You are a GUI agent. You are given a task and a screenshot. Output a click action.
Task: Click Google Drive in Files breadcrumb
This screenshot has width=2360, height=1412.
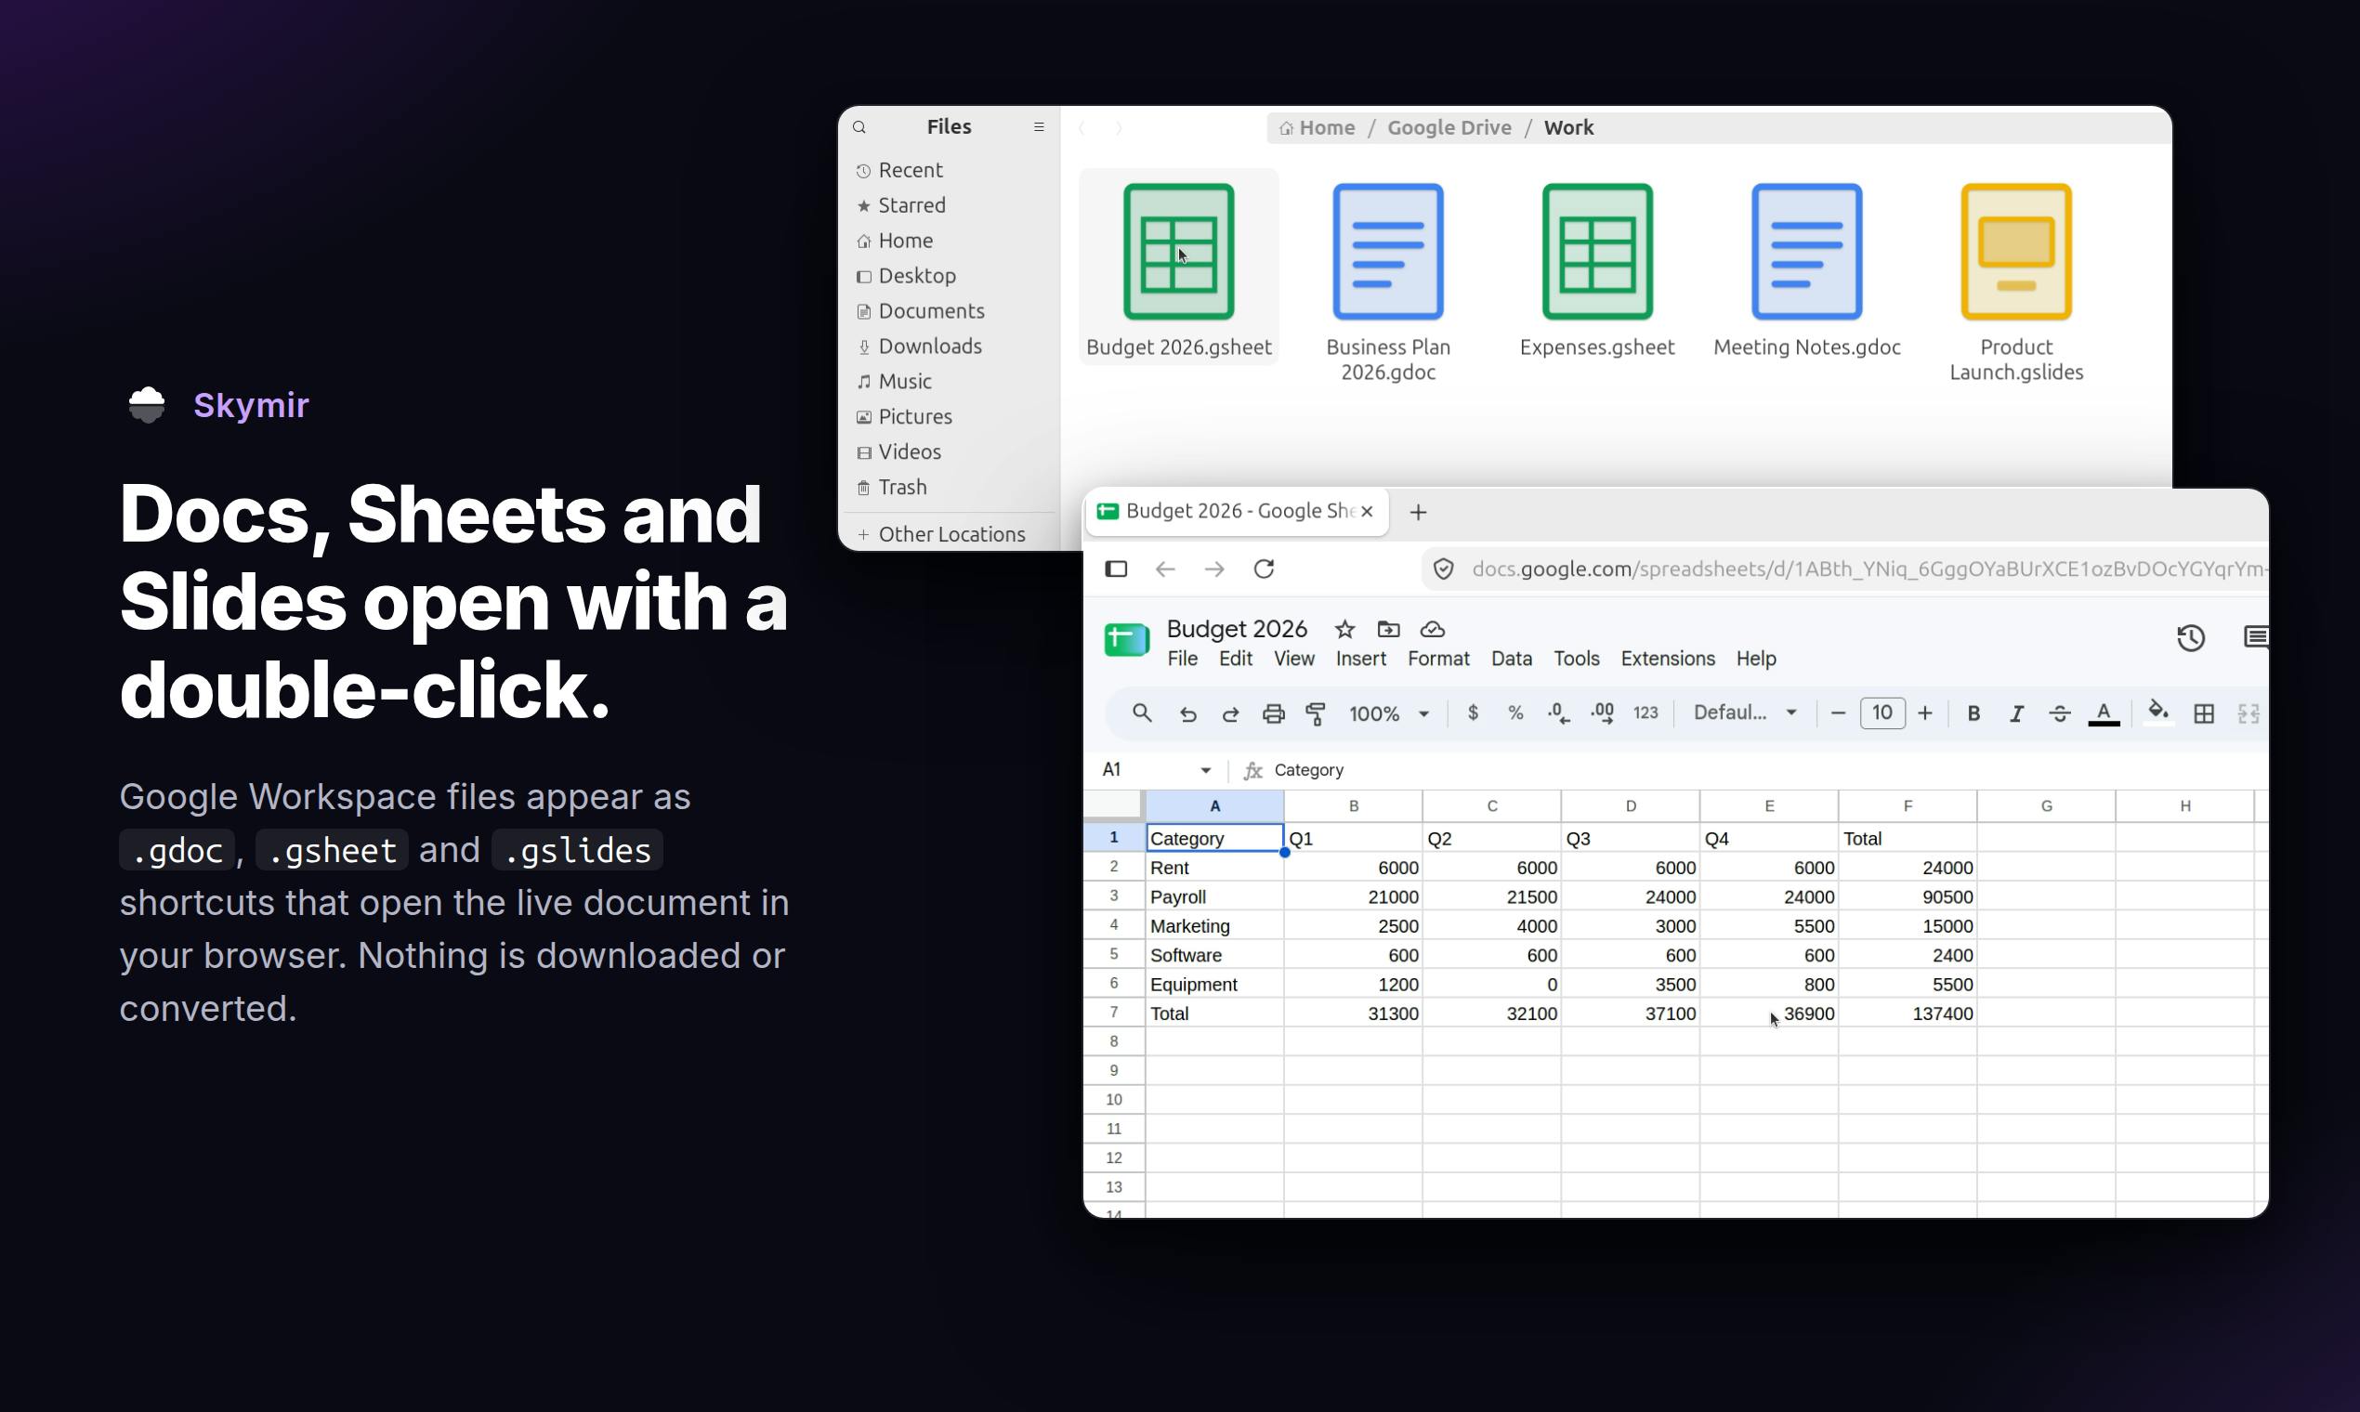1449,127
